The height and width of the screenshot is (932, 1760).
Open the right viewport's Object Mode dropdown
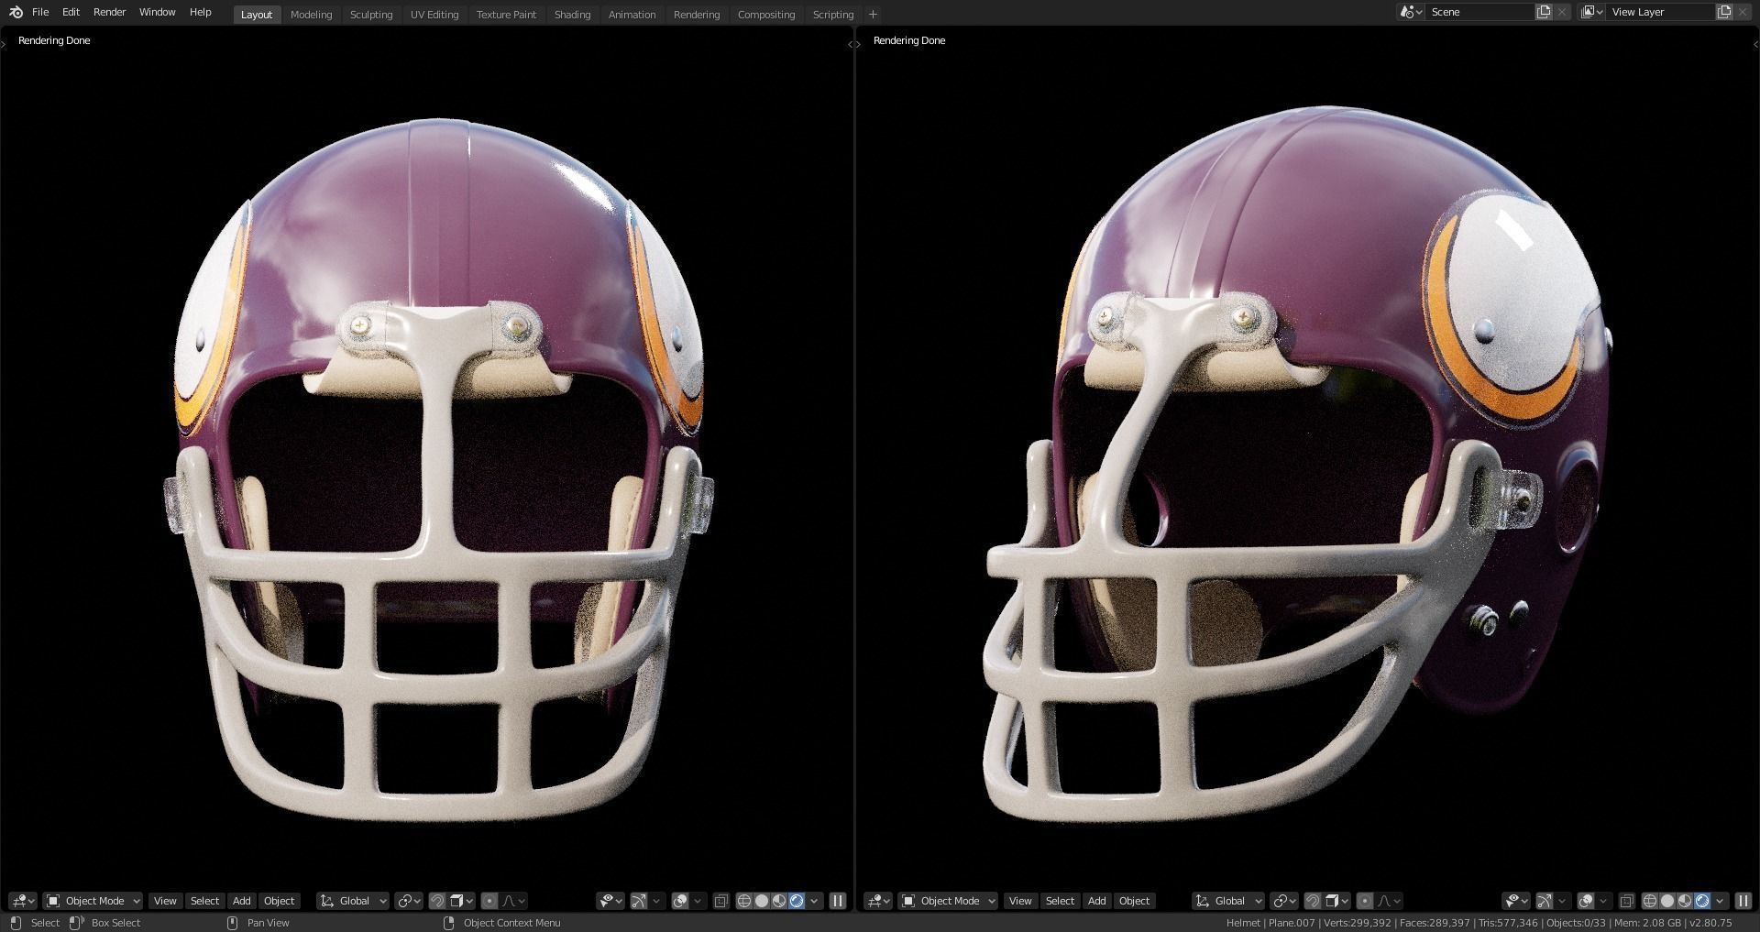pyautogui.click(x=948, y=901)
